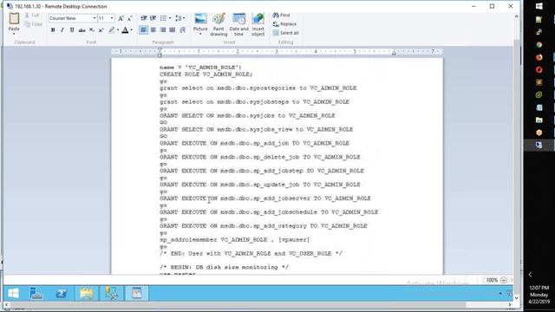Click the Cut button
This screenshot has height=312, width=555.
point(32,16)
